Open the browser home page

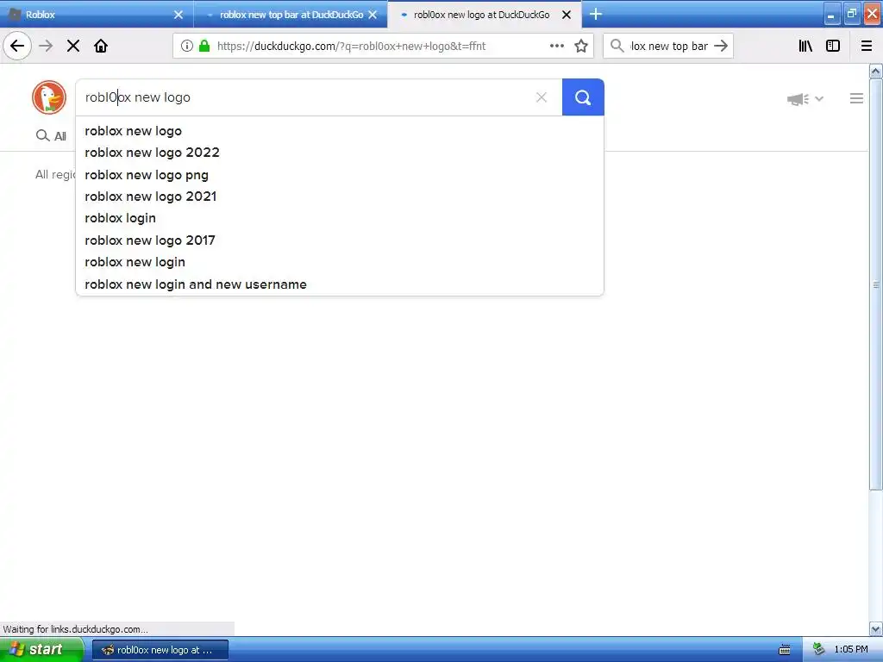click(x=101, y=46)
